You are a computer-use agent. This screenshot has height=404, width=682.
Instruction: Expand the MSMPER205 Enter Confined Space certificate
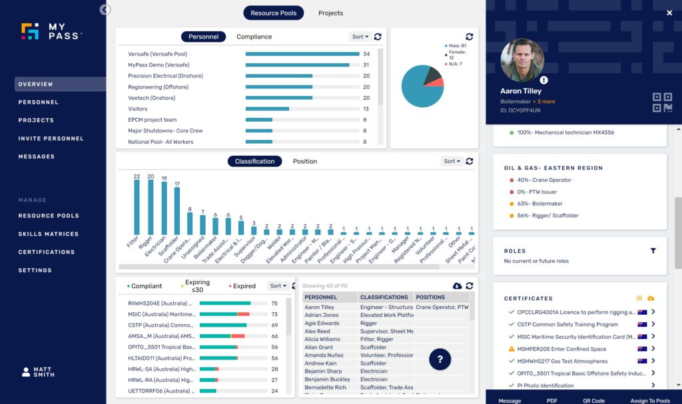(653, 349)
